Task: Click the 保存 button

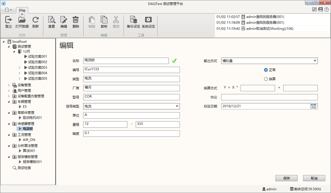Action: point(286,178)
